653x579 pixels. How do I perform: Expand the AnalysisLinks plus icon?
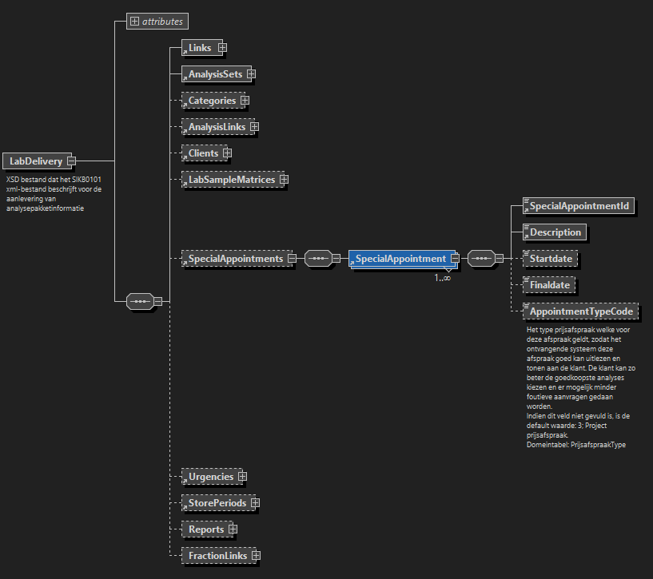[x=254, y=127]
